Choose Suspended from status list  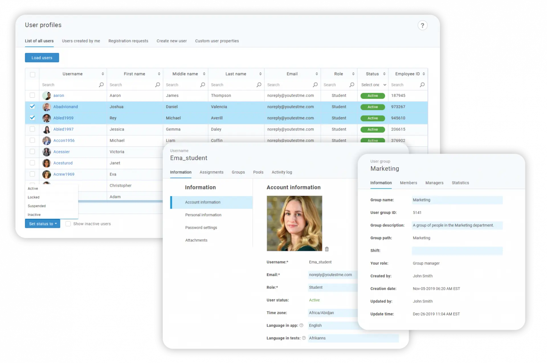(37, 206)
